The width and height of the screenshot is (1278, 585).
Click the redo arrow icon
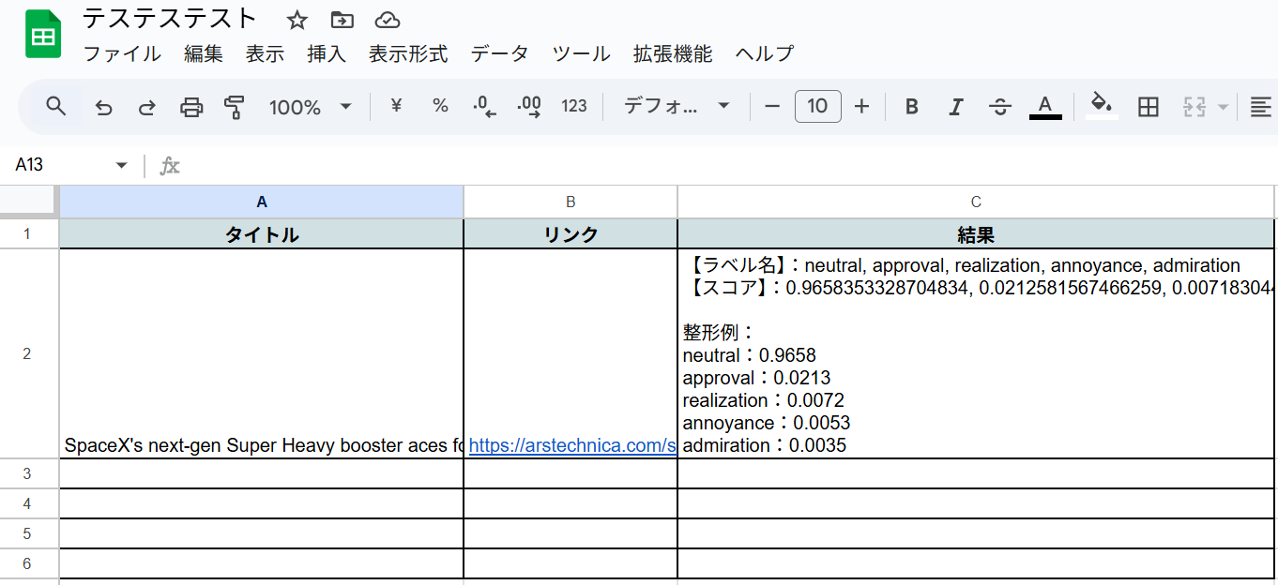[x=147, y=107]
